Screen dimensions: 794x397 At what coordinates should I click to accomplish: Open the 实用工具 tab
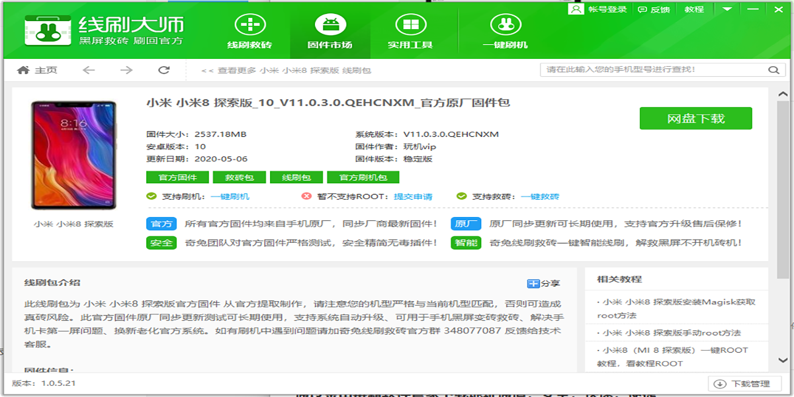(x=410, y=31)
